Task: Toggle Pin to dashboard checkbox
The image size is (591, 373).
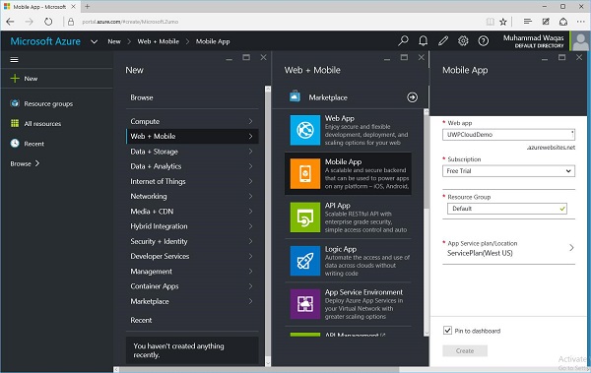Action: coord(447,331)
